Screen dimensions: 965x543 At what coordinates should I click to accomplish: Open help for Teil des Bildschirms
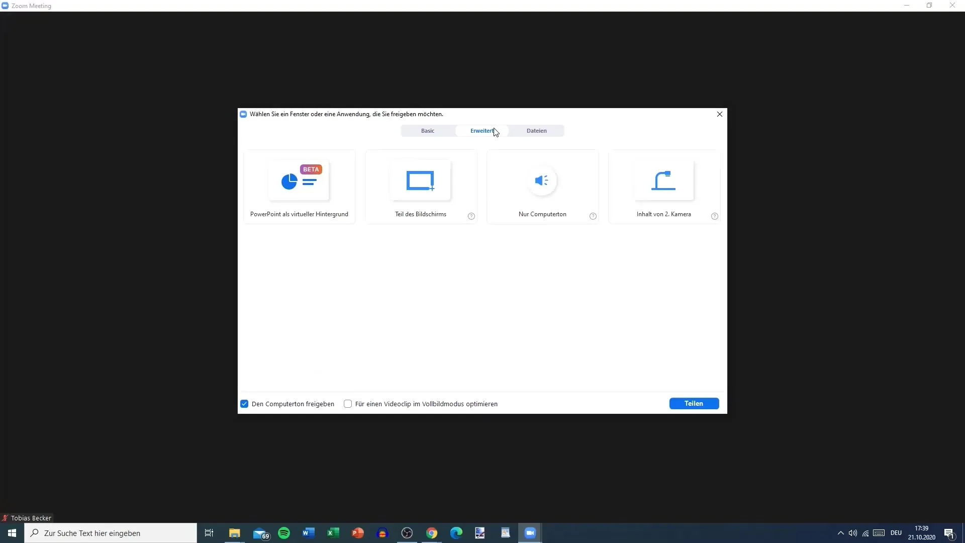tap(471, 216)
